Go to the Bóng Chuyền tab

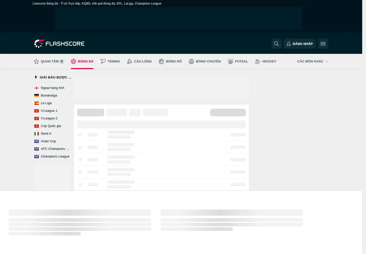(x=205, y=61)
